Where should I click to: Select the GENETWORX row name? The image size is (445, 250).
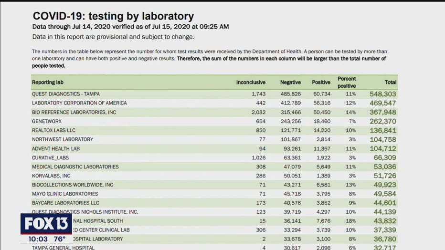coord(46,121)
